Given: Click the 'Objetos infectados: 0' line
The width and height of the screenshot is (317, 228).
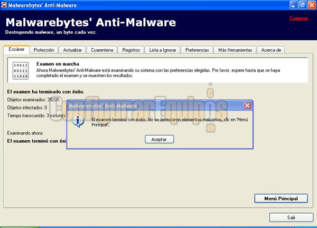Looking at the screenshot, I should pyautogui.click(x=27, y=108).
